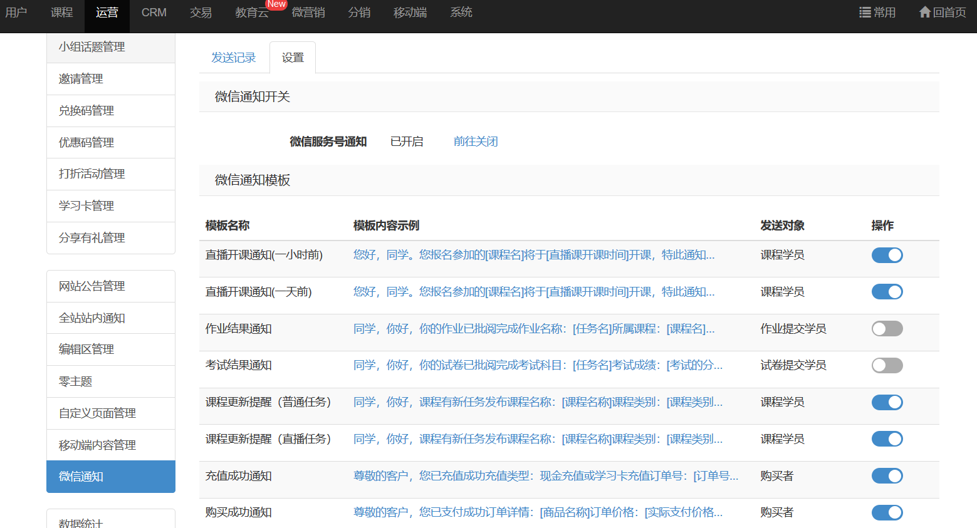Viewport: 977px width, 528px height.
Task: Switch off 充值成功通知 toggle
Action: 887,476
